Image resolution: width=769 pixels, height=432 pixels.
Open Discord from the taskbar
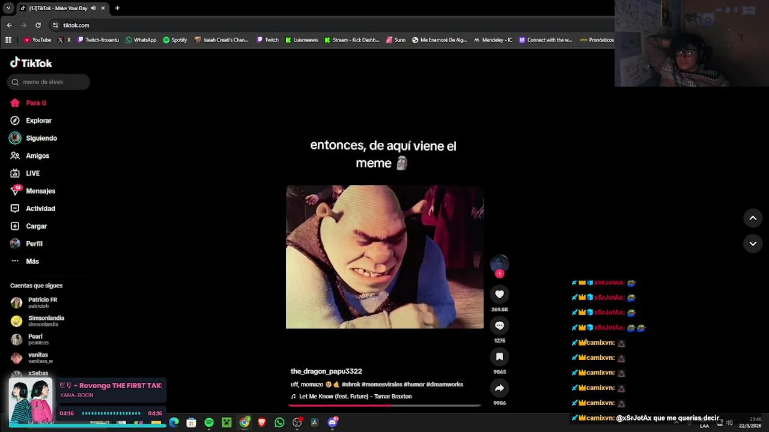point(332,422)
